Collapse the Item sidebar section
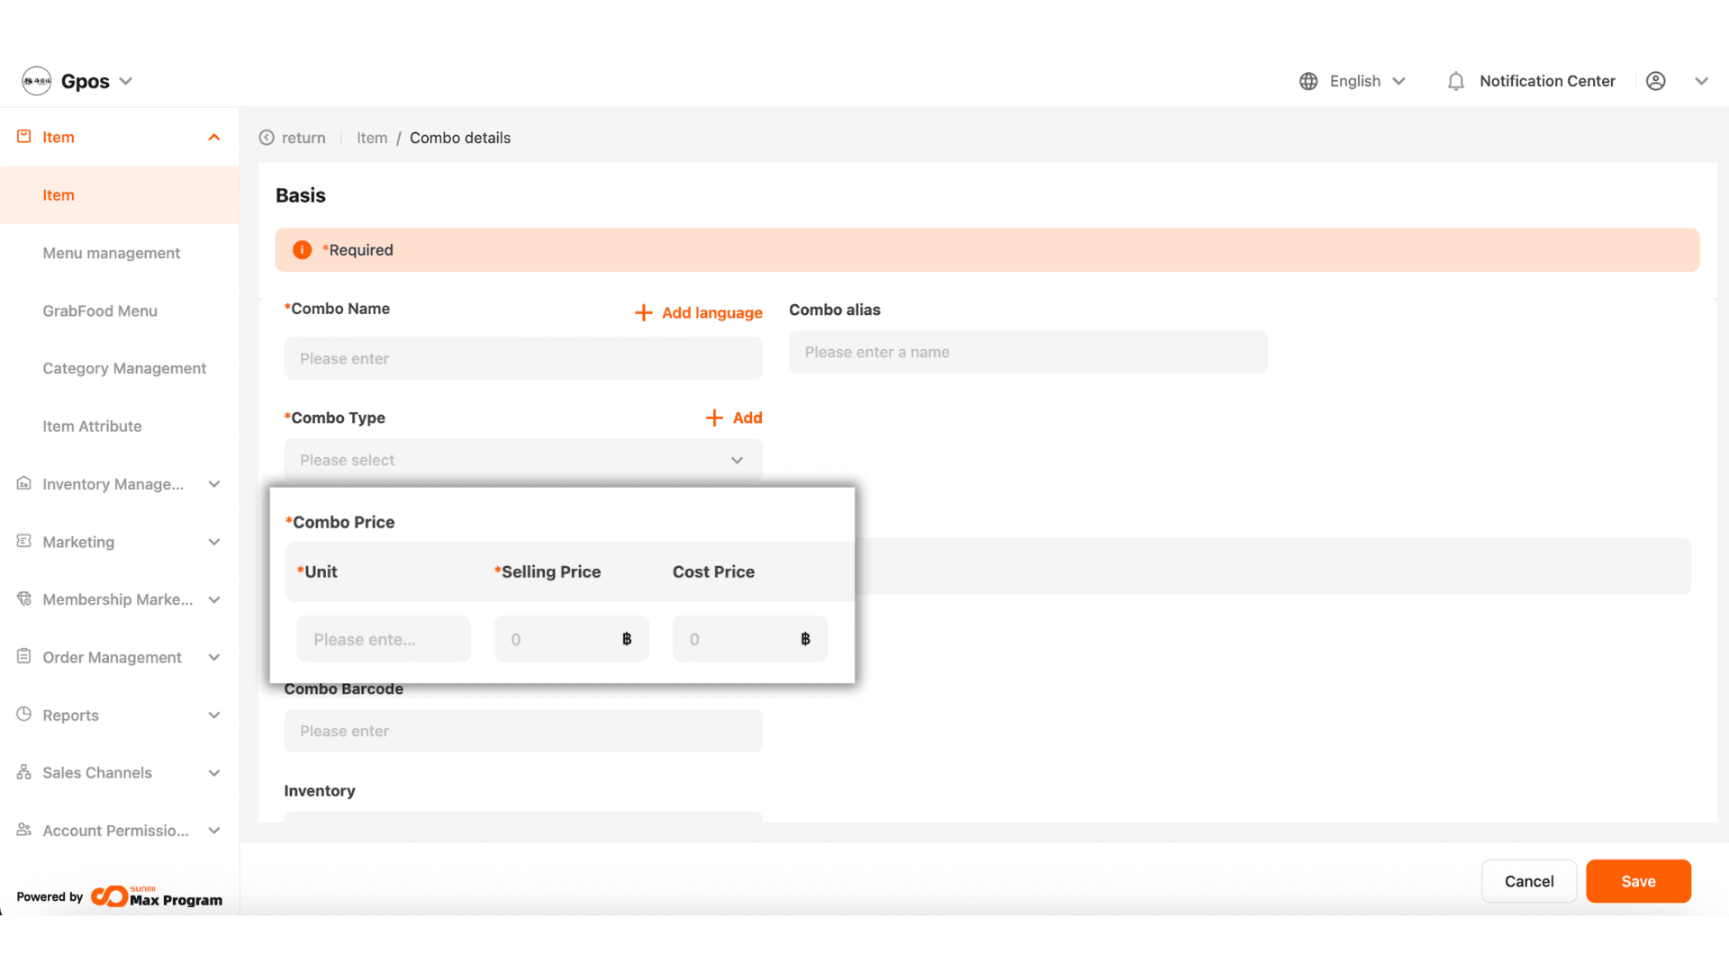The width and height of the screenshot is (1729, 972). tap(213, 137)
